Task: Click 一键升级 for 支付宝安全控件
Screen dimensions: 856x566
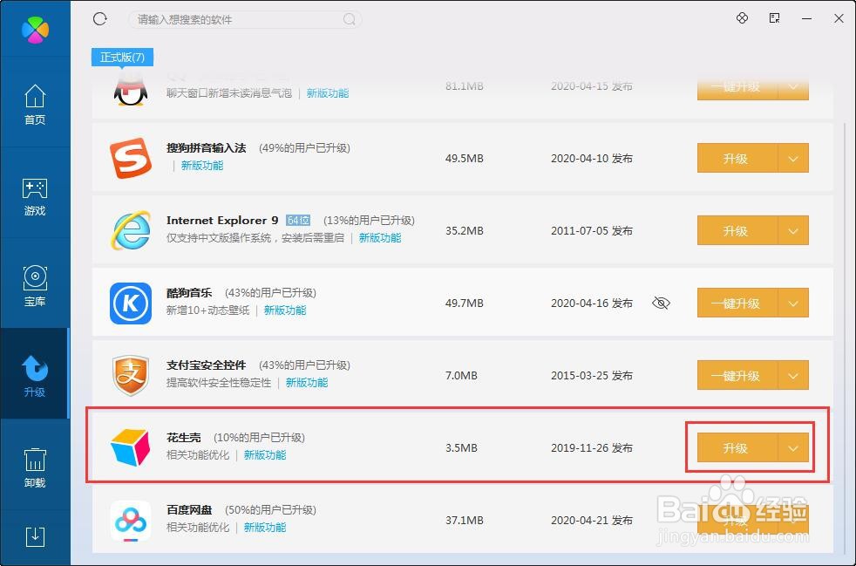Action: (737, 376)
